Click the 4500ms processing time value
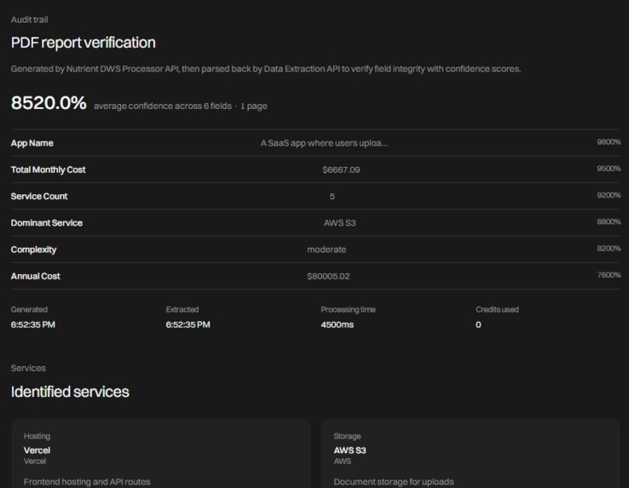This screenshot has height=488, width=629. (338, 324)
